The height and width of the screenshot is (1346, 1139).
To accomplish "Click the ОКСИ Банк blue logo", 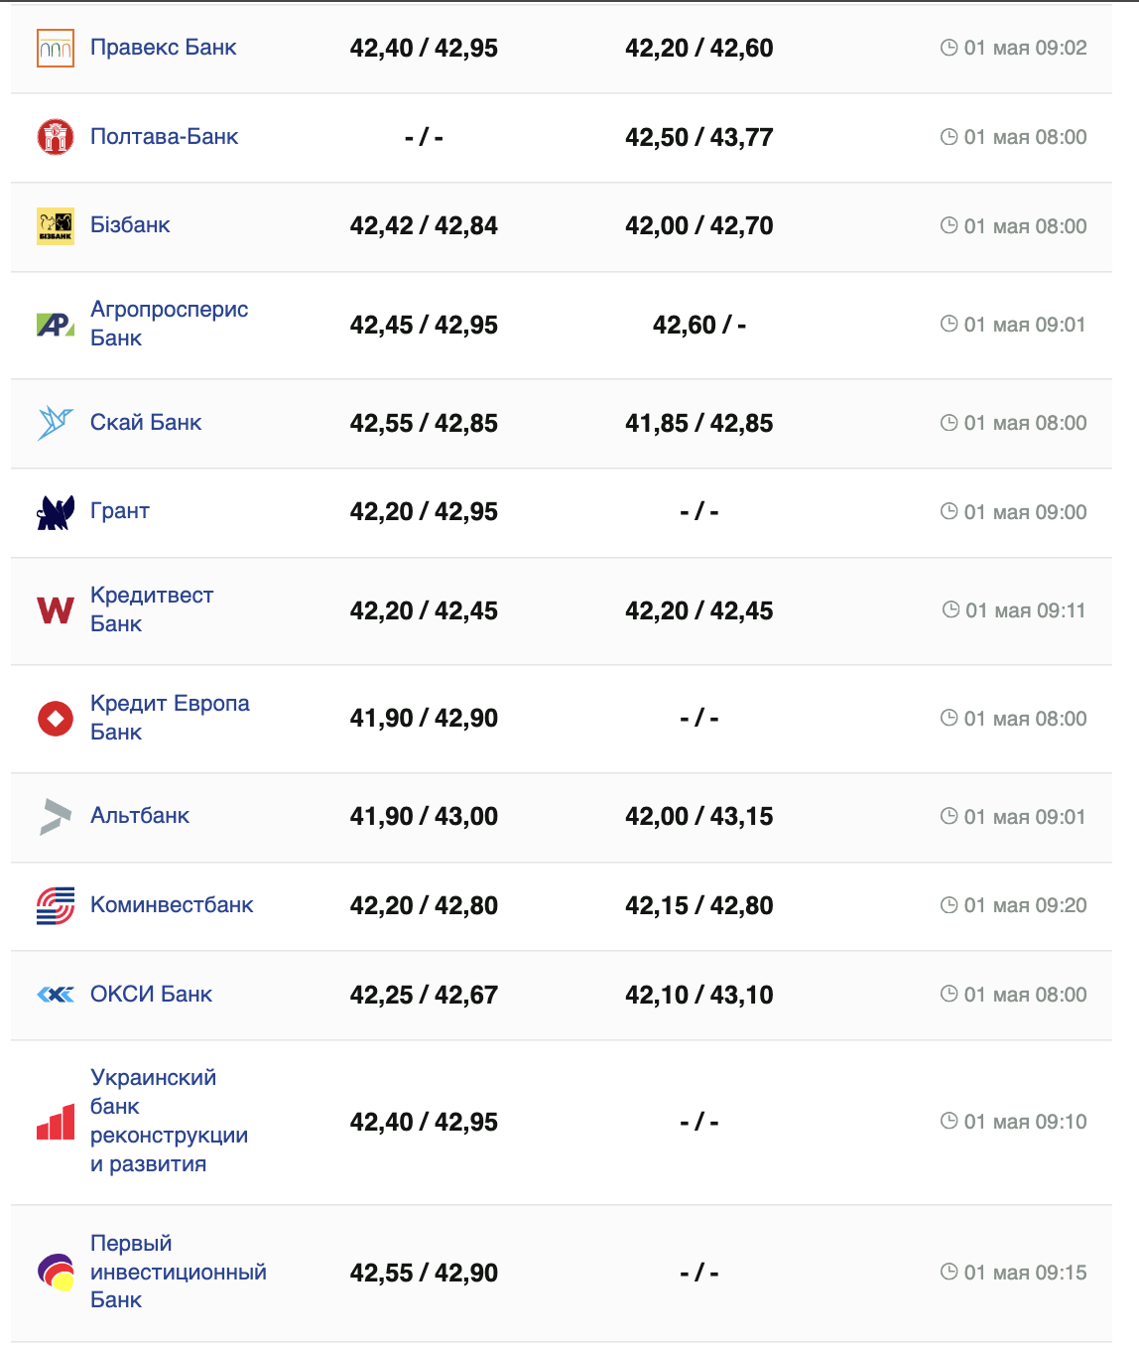I will pos(56,995).
